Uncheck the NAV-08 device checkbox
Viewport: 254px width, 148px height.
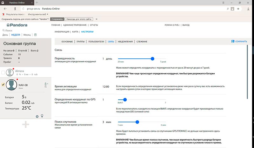coord(3,84)
